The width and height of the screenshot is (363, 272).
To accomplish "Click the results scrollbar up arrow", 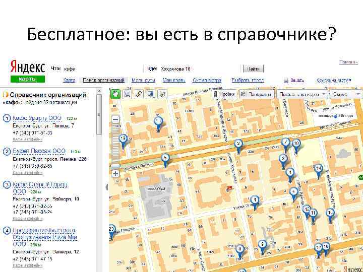I will (99, 91).
